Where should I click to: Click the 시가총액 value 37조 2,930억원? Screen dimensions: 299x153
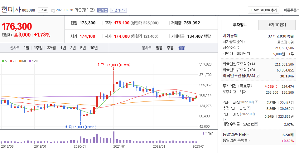[281, 36]
